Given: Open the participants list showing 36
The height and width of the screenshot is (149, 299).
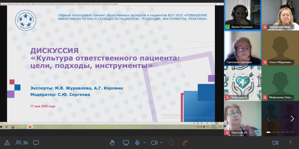Looking at the screenshot, I should 22,143.
